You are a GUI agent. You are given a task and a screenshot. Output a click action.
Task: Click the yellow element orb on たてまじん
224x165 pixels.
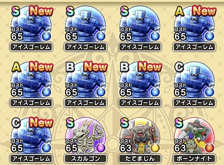[x=155, y=148]
